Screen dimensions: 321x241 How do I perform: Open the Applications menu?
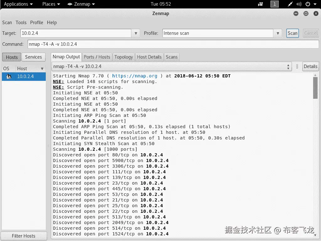18,4
